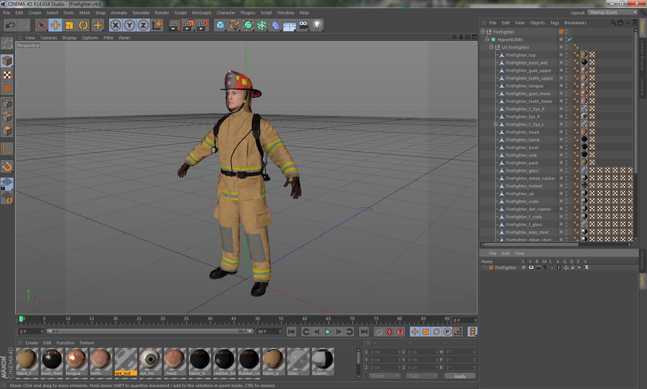Collapse the US Firefighter group
Screen dimensions: 647x389
(491, 47)
